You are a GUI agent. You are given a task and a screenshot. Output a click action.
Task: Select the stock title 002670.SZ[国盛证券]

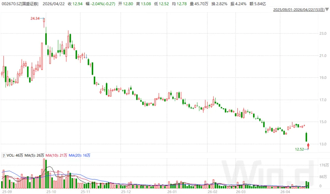click(x=20, y=4)
